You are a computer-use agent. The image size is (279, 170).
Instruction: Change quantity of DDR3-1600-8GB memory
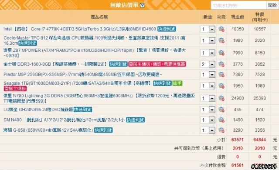click(208, 64)
